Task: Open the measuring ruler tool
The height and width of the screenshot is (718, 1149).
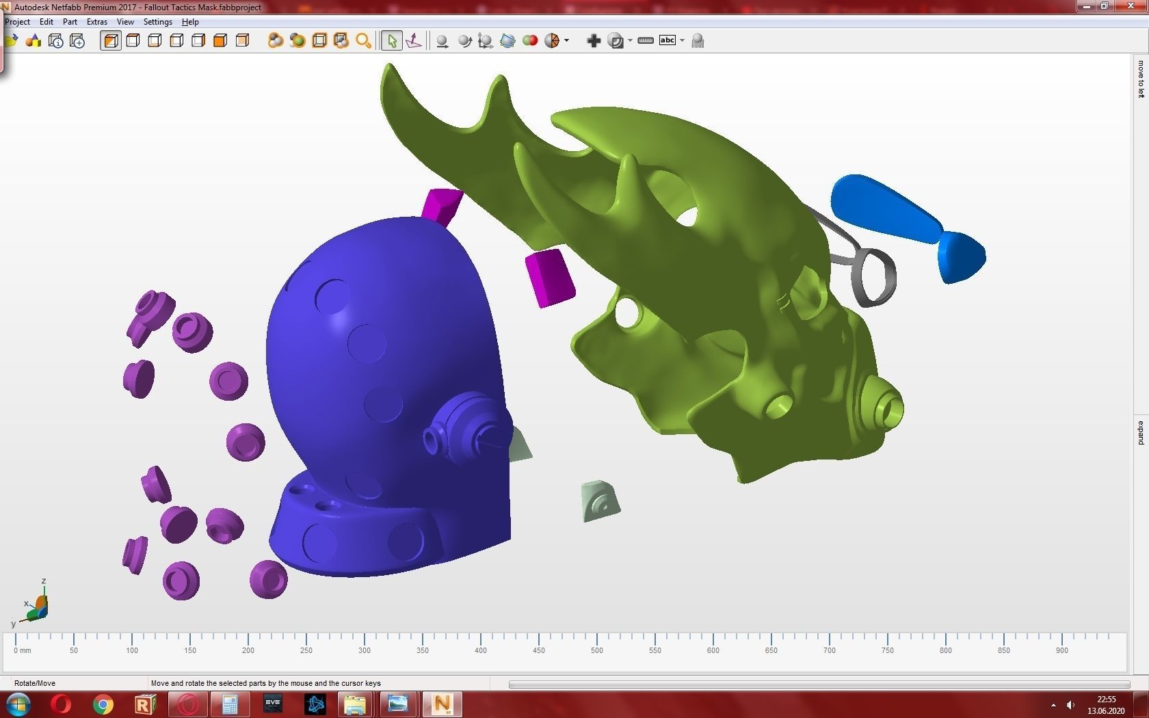Action: pyautogui.click(x=645, y=41)
